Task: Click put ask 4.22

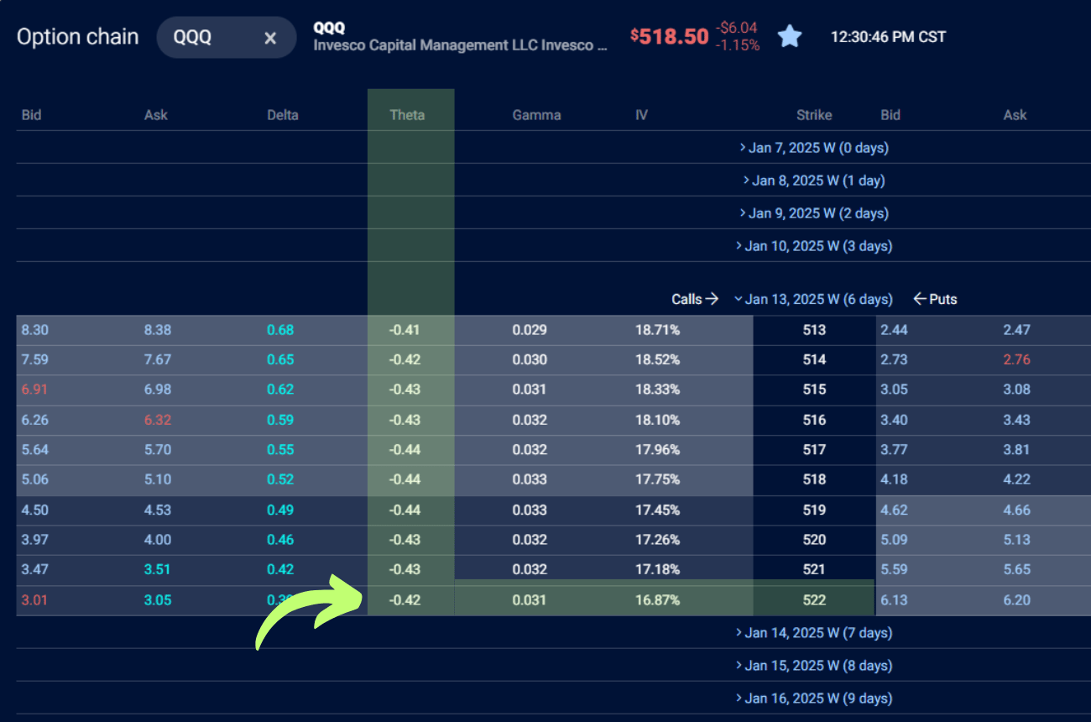Action: [1016, 479]
